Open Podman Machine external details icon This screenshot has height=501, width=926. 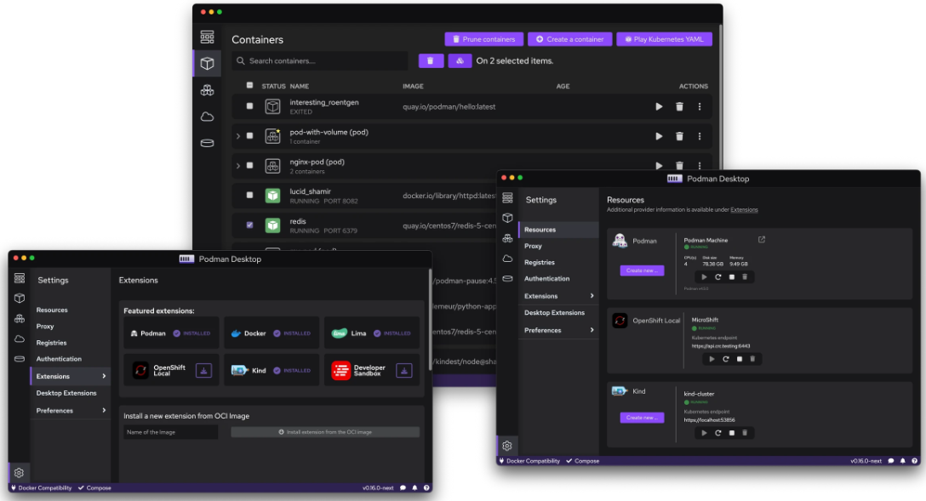[x=762, y=240]
